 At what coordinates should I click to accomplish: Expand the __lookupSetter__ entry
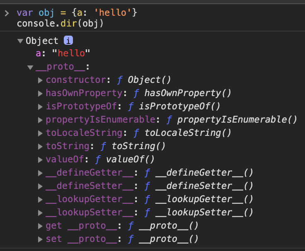pos(40,212)
